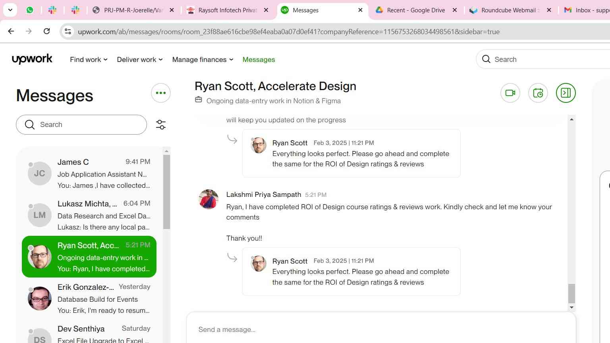610x343 pixels.
Task: Open the James C conversation
Action: pos(89,173)
